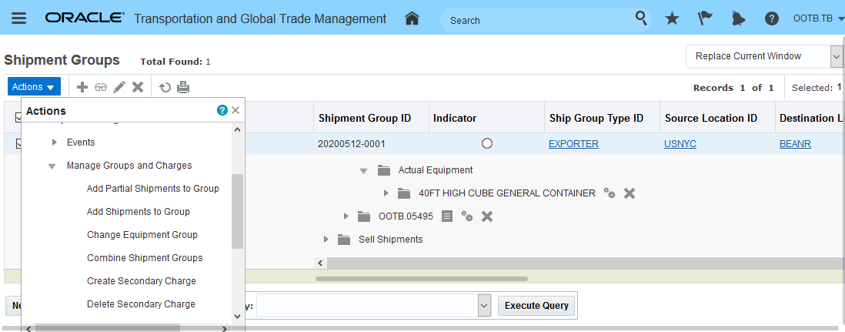Toggle the header select-all checkbox
Viewport: 845px width, 332px height.
(x=18, y=118)
